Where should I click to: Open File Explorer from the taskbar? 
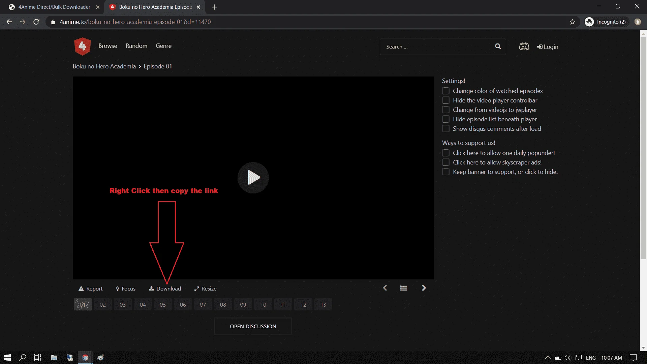(54, 358)
